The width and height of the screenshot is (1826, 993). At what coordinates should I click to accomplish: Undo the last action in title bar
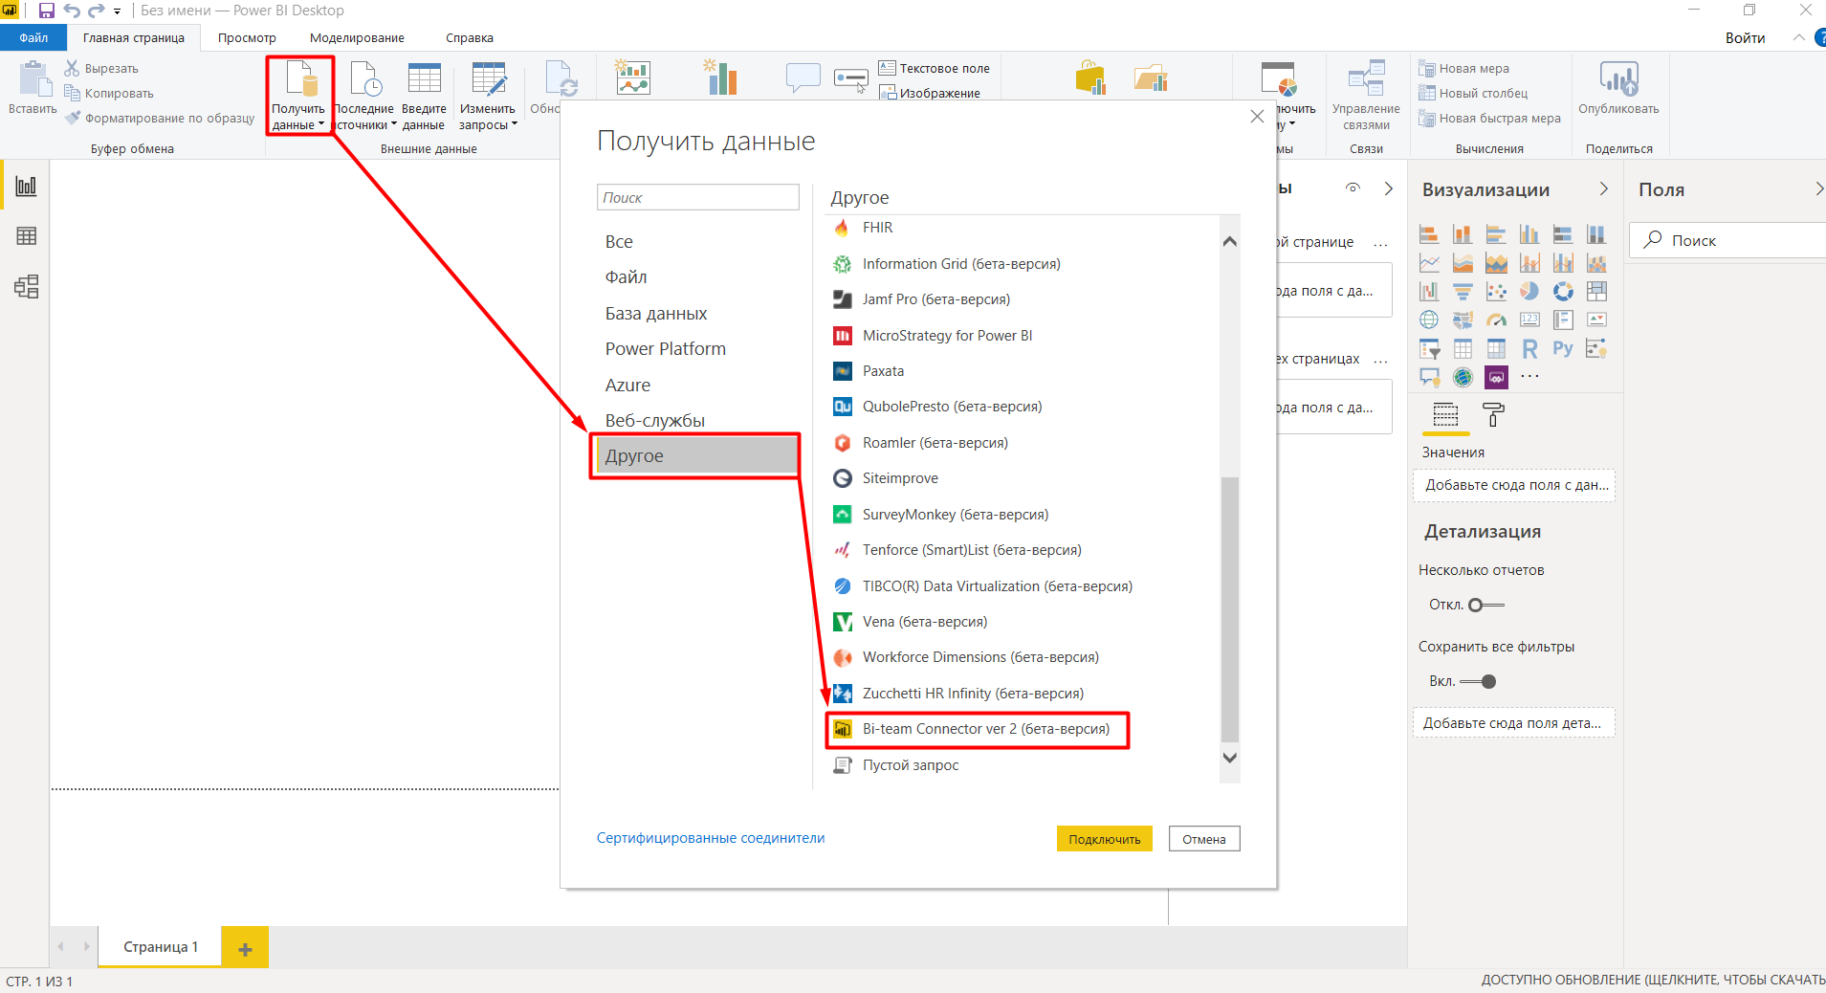coord(72,11)
